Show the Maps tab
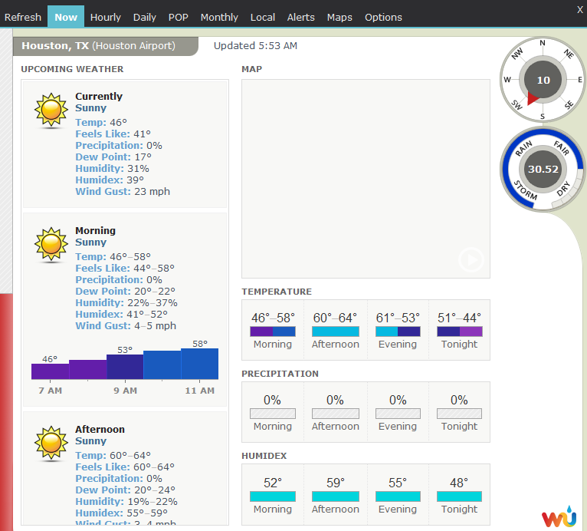The image size is (587, 531). (339, 17)
